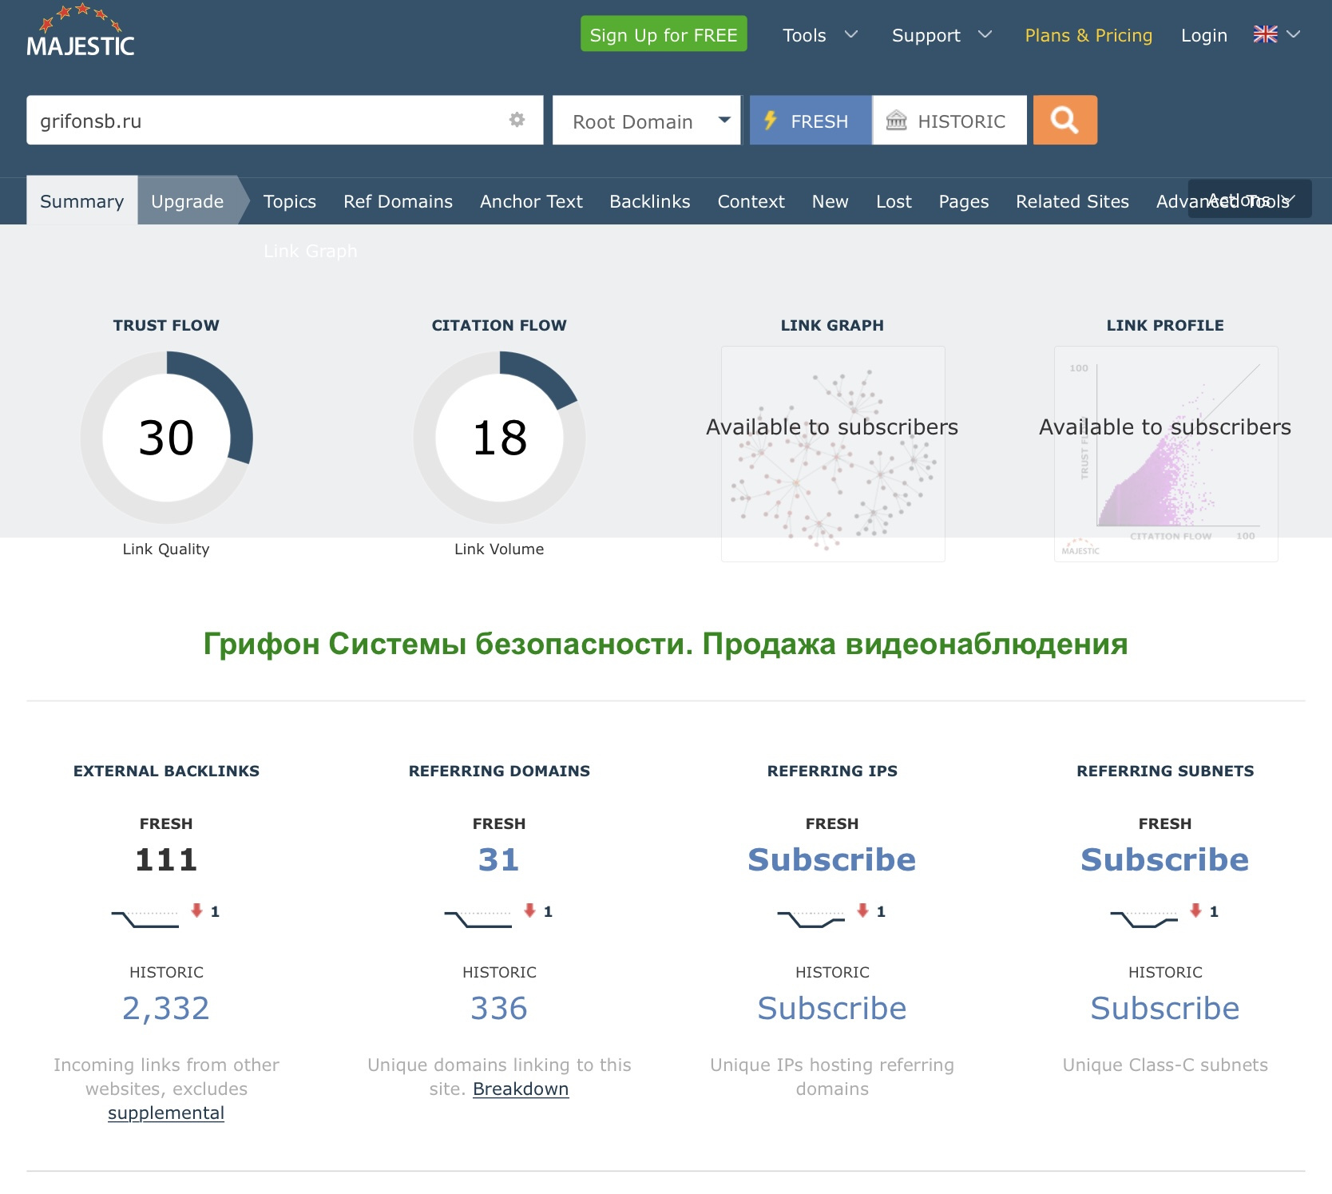Click the CITATION FLOW heading
Screen dimensions: 1332x1194
click(499, 325)
